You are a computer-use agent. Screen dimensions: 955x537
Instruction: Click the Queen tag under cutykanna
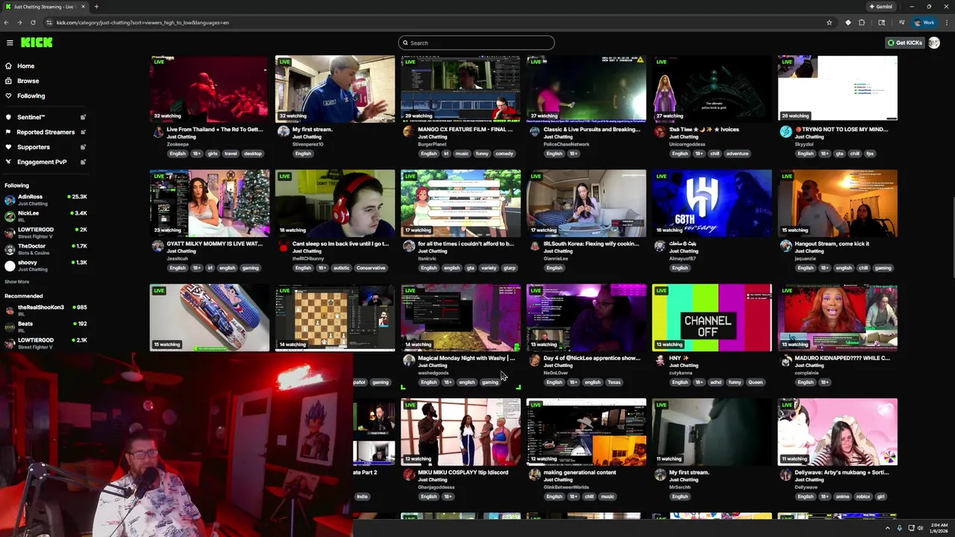(756, 382)
